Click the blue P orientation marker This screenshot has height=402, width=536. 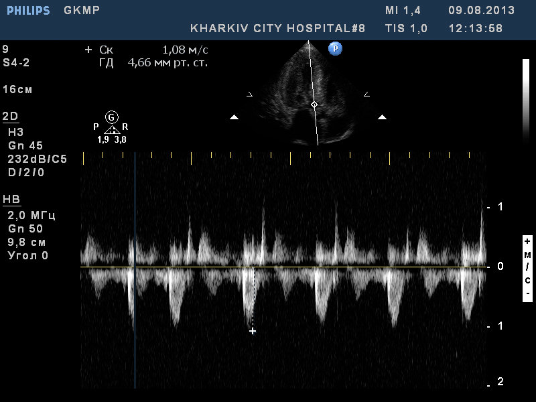coord(335,48)
